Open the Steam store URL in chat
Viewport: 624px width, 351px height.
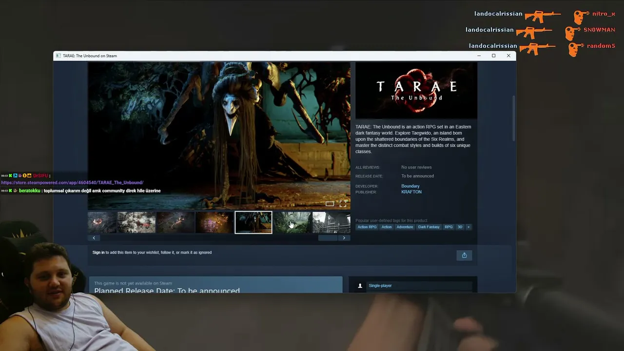click(72, 183)
